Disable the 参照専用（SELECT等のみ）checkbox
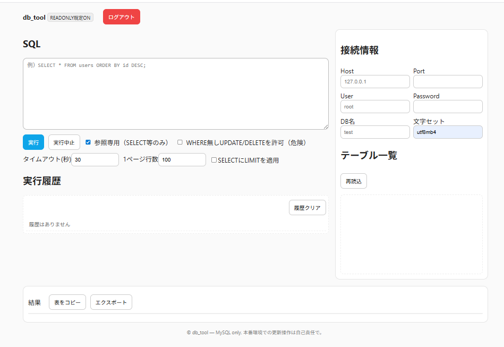 88,142
